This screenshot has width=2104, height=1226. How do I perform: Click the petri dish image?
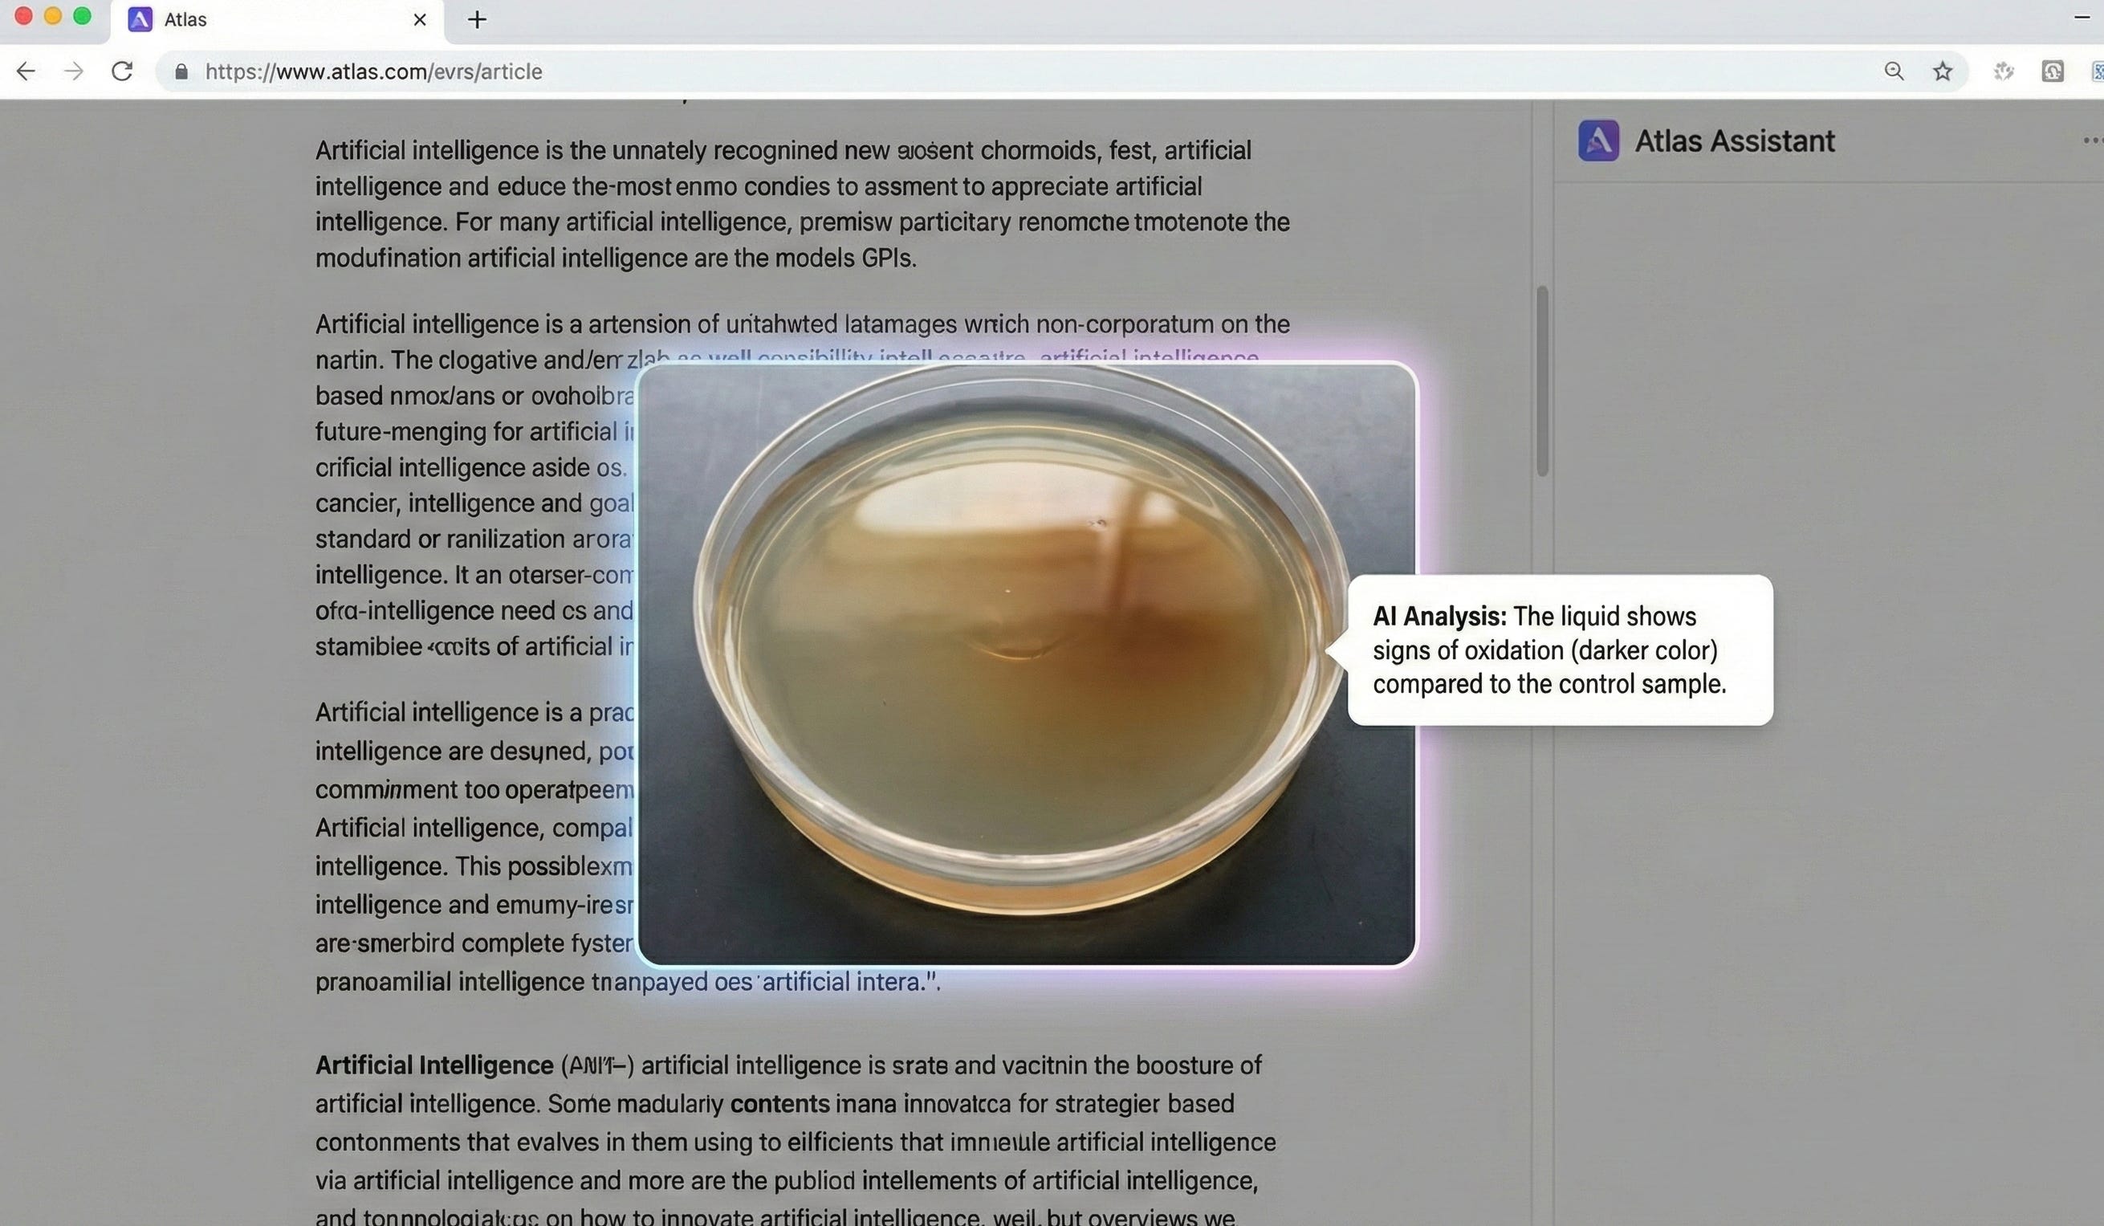tap(1025, 664)
